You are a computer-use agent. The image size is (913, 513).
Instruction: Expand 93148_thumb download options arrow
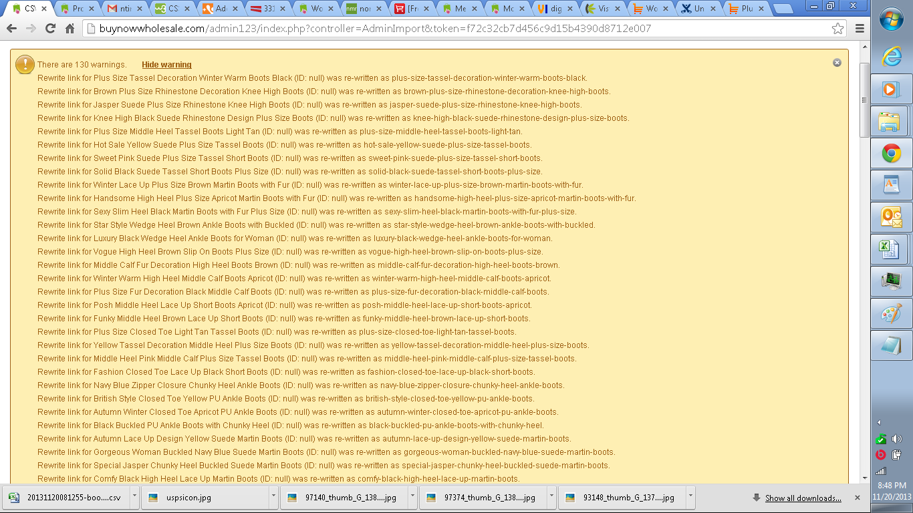690,498
